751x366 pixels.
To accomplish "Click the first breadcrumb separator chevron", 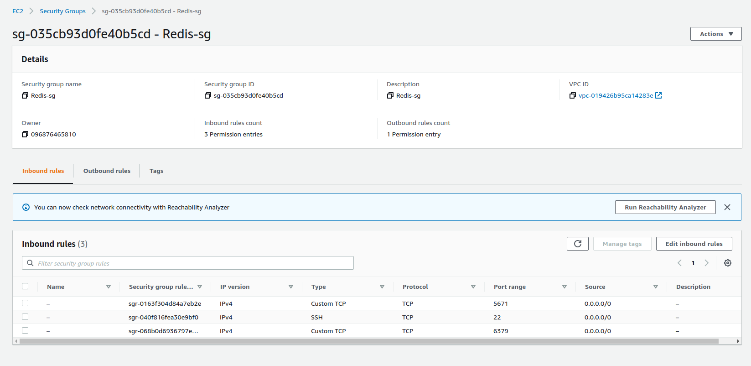I will 31,11.
